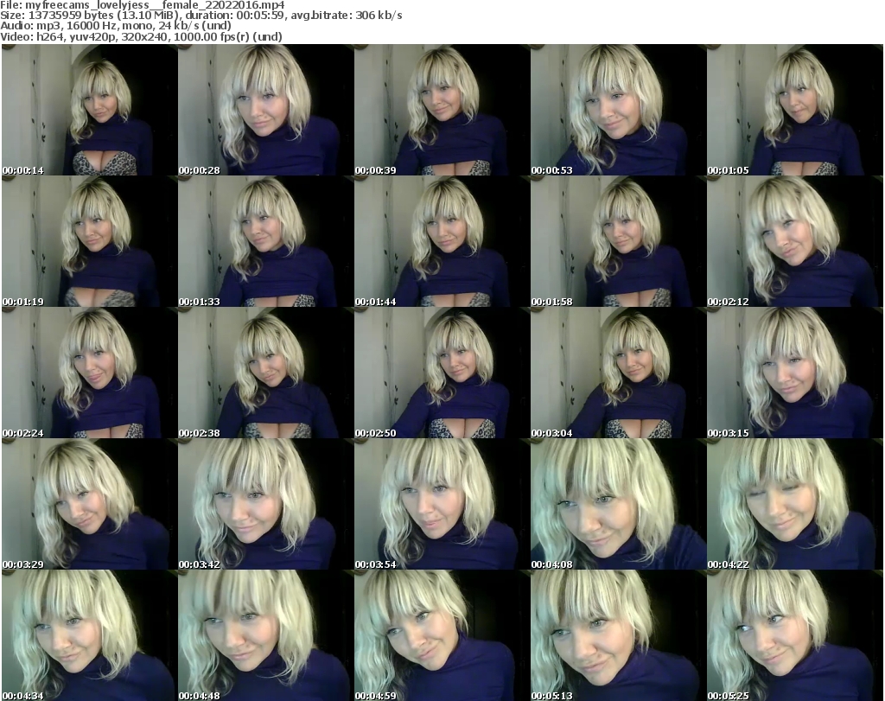
Task: Open the thumbnail timestamped 00:02:50
Action: [x=442, y=373]
